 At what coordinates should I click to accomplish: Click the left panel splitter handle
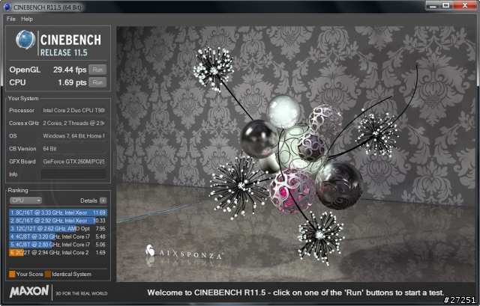click(x=114, y=163)
